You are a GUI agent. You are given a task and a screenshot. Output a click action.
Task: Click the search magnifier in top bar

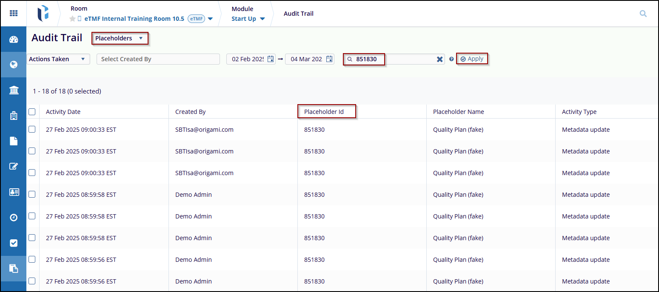pyautogui.click(x=643, y=14)
